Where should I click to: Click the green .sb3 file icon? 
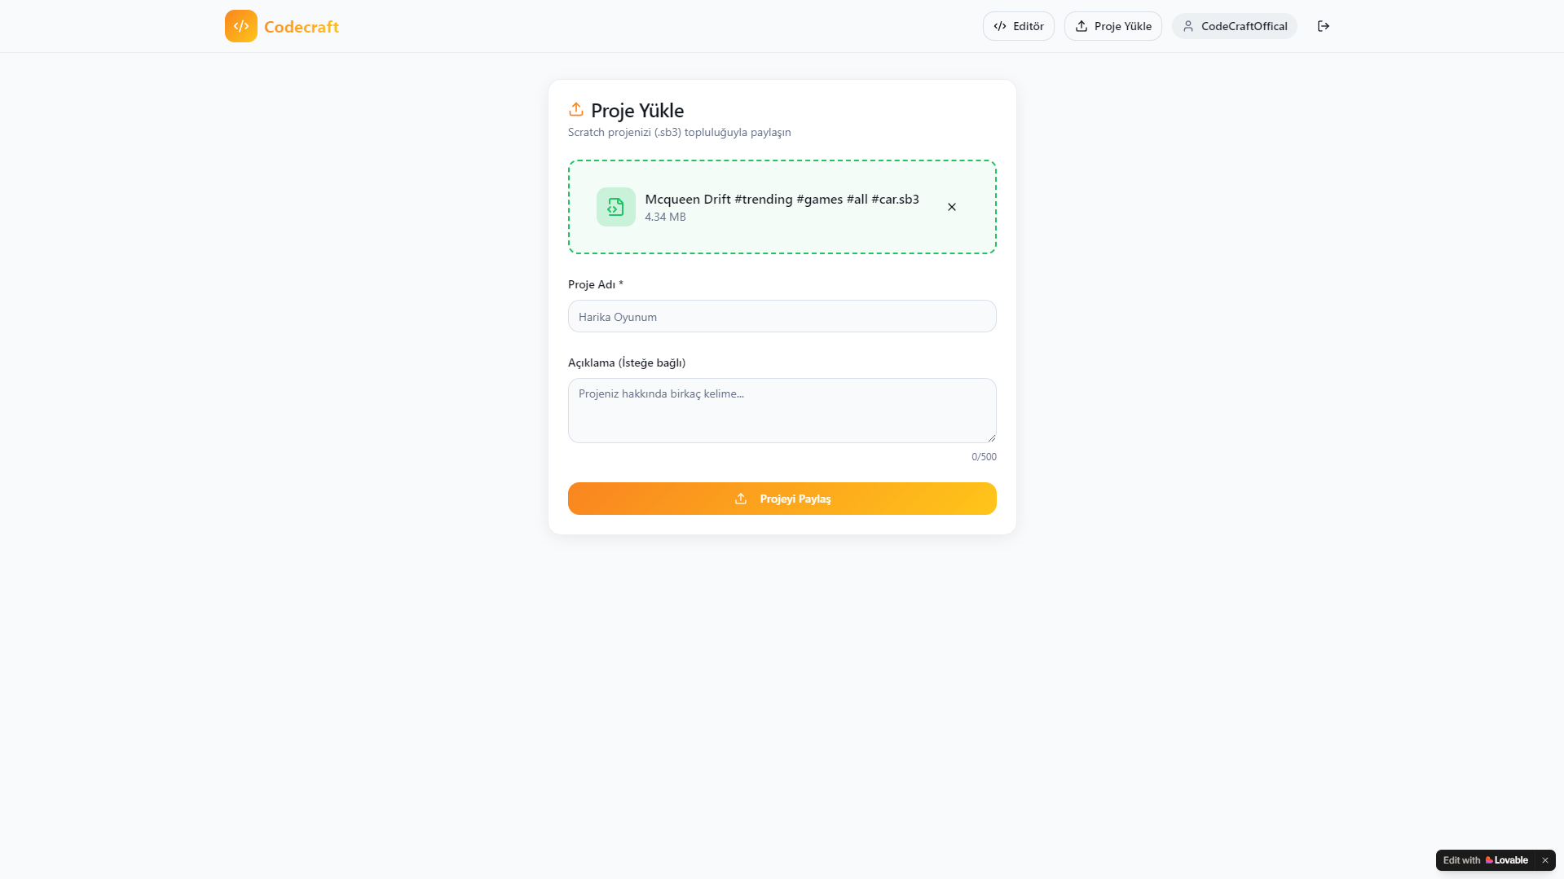point(615,207)
